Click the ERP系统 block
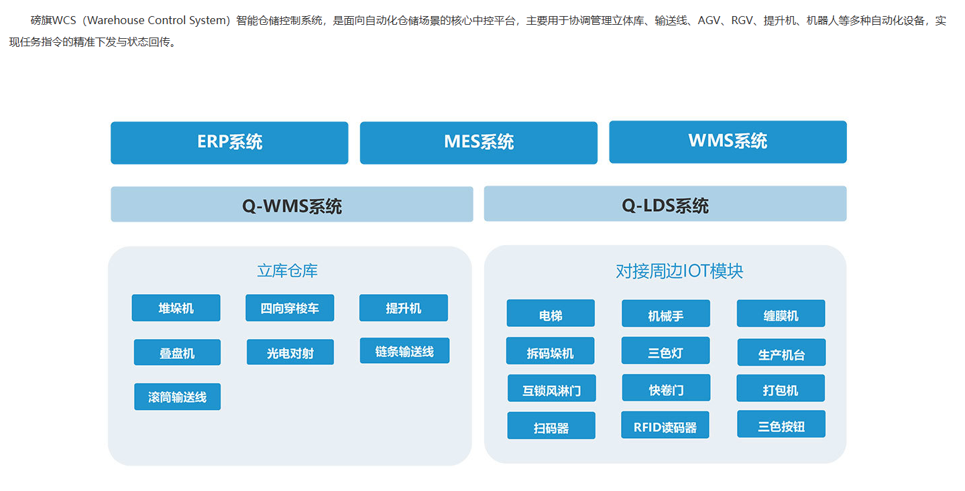The height and width of the screenshot is (491, 965). [x=229, y=142]
